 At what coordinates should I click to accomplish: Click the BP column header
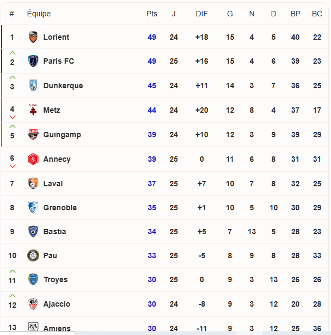tap(295, 14)
